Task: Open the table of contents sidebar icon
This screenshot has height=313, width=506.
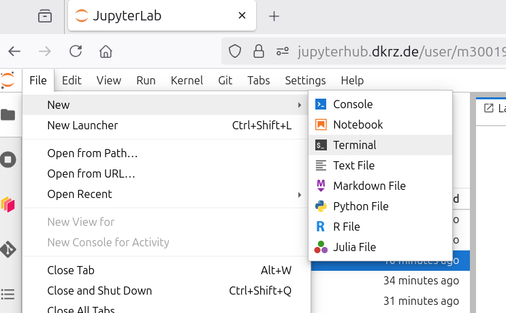Action: coord(7,294)
